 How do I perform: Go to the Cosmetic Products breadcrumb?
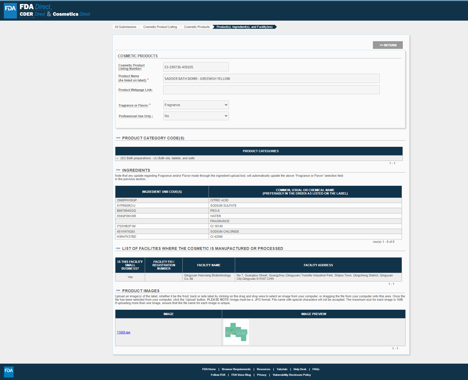pyautogui.click(x=197, y=27)
